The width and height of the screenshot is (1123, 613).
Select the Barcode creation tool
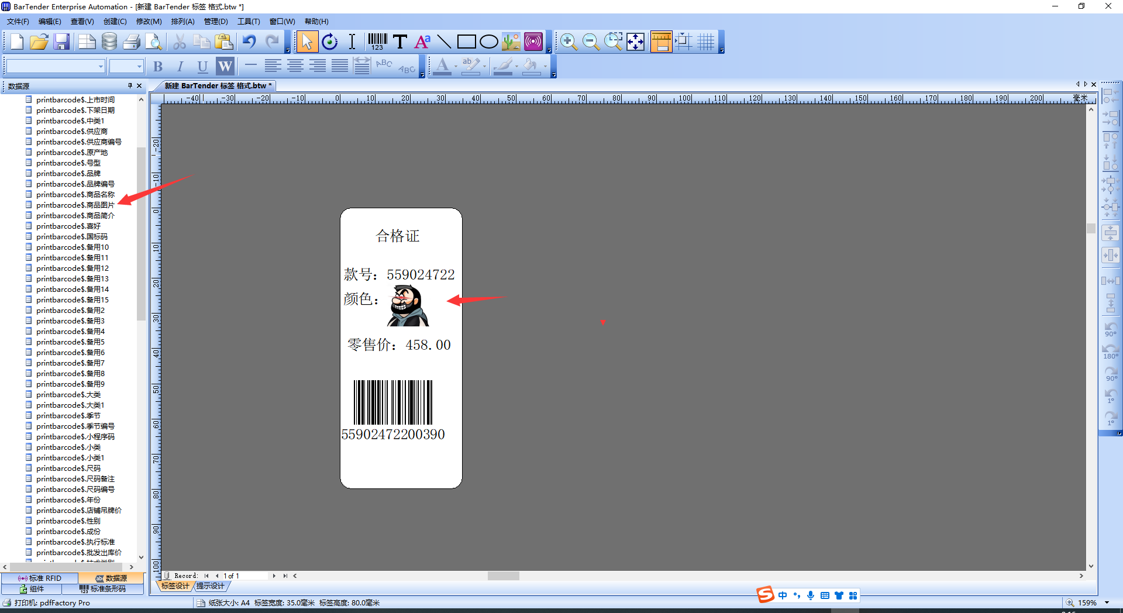[377, 42]
